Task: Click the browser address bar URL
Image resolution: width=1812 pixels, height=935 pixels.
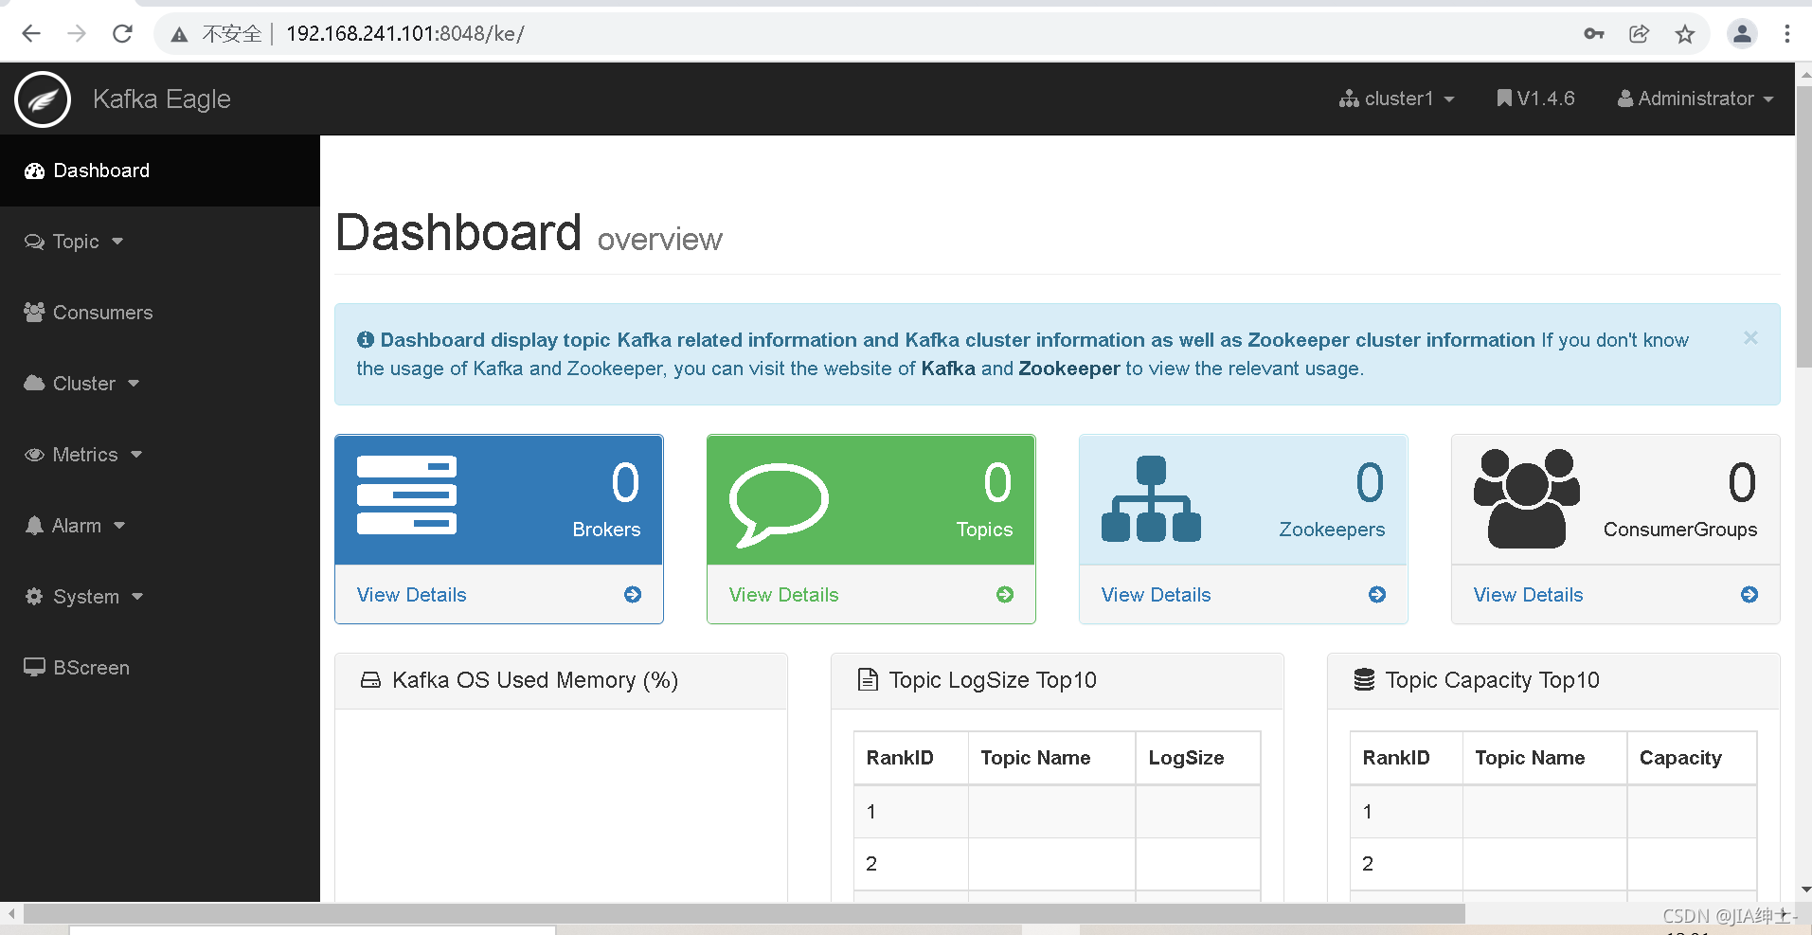Action: coord(405,34)
